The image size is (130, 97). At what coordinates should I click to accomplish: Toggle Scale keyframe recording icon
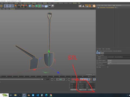pos(83,79)
